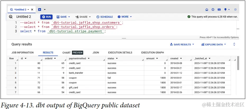Click the 'fail' status cell in row 4
Viewport: 246px width, 109px height.
125,78
